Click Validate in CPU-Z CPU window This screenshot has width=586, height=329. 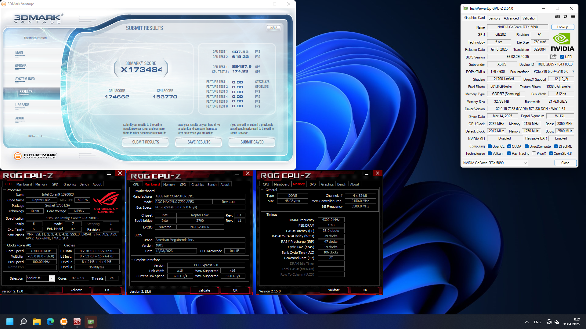(x=76, y=290)
